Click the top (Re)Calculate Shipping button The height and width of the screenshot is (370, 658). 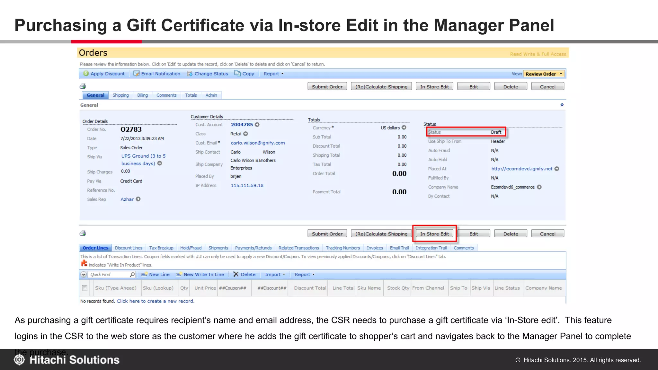pos(381,86)
